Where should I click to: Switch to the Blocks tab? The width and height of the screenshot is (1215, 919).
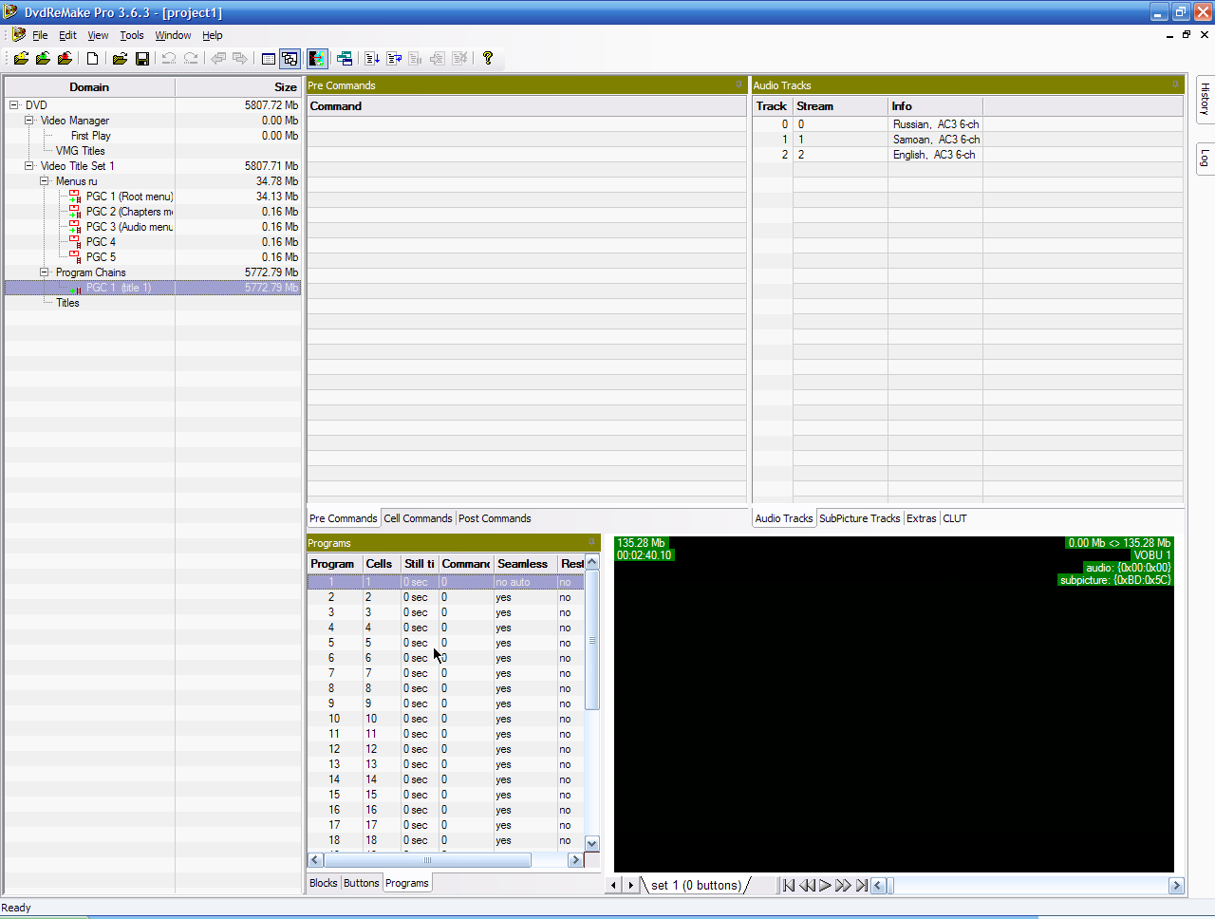[x=323, y=883]
